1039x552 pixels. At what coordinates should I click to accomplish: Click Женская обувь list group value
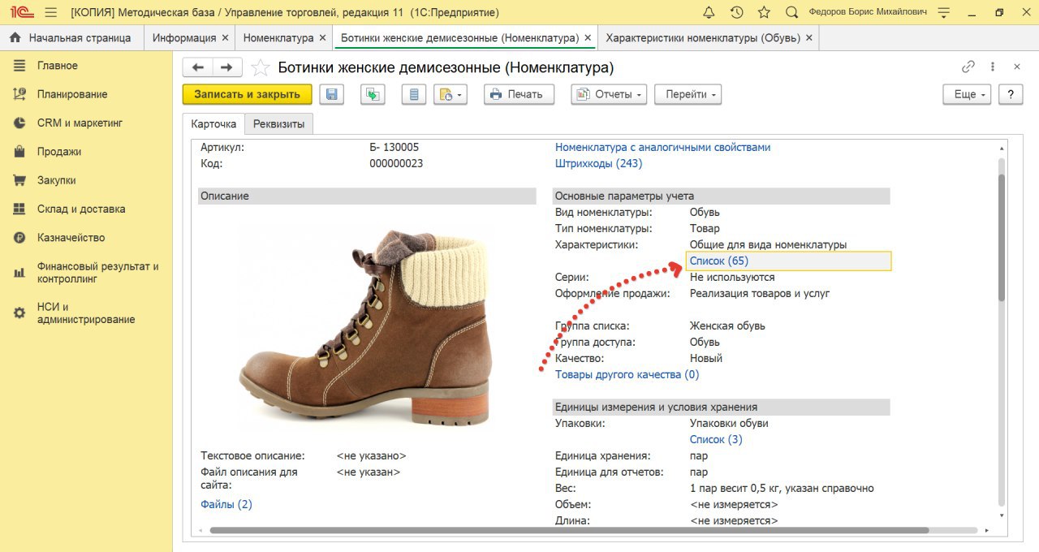pyautogui.click(x=727, y=326)
